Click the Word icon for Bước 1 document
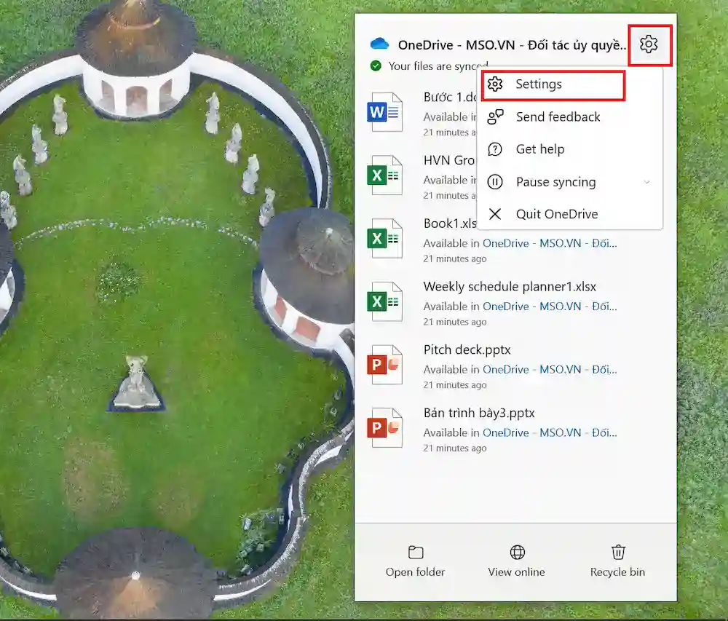Image resolution: width=728 pixels, height=621 pixels. pyautogui.click(x=385, y=112)
